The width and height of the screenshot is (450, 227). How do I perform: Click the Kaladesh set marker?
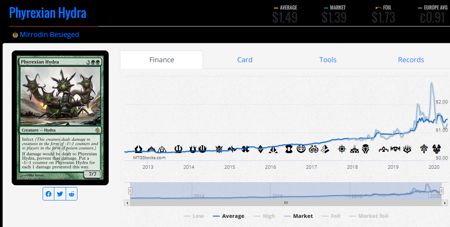coord(301,149)
